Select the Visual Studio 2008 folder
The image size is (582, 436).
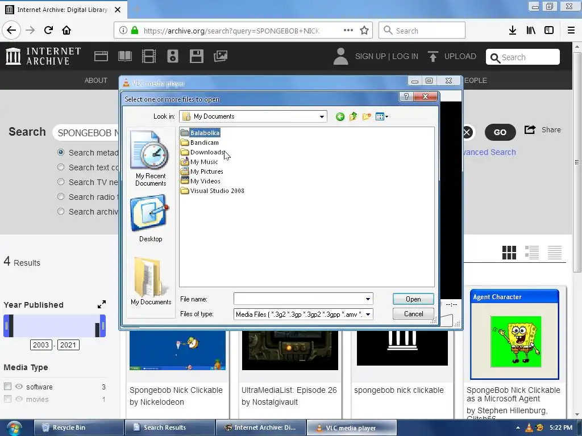[x=213, y=191]
